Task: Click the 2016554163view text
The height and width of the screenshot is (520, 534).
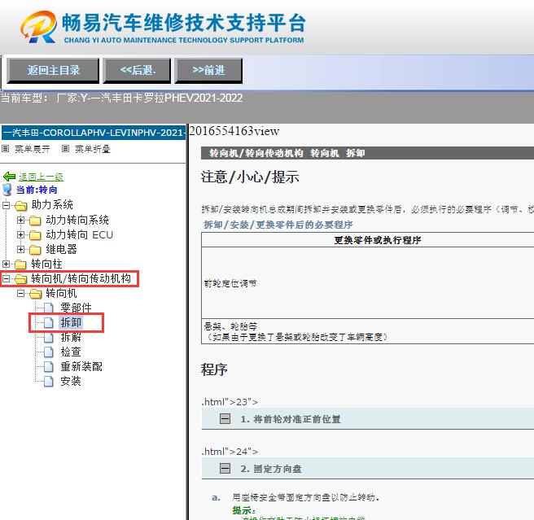Action: coord(234,131)
